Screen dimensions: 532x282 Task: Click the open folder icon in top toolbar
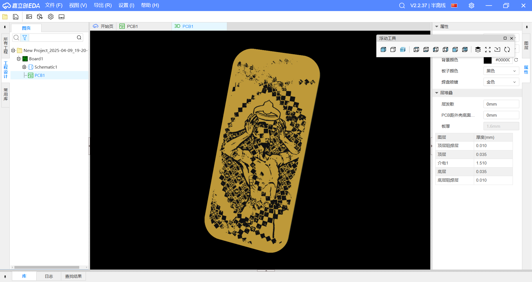pos(5,17)
